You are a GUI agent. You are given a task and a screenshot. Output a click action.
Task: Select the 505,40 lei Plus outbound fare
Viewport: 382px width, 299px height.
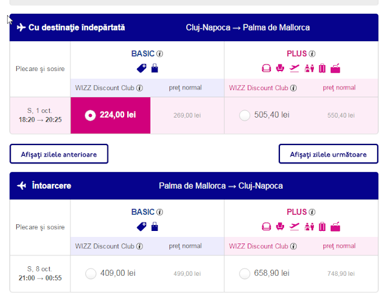tap(244, 115)
